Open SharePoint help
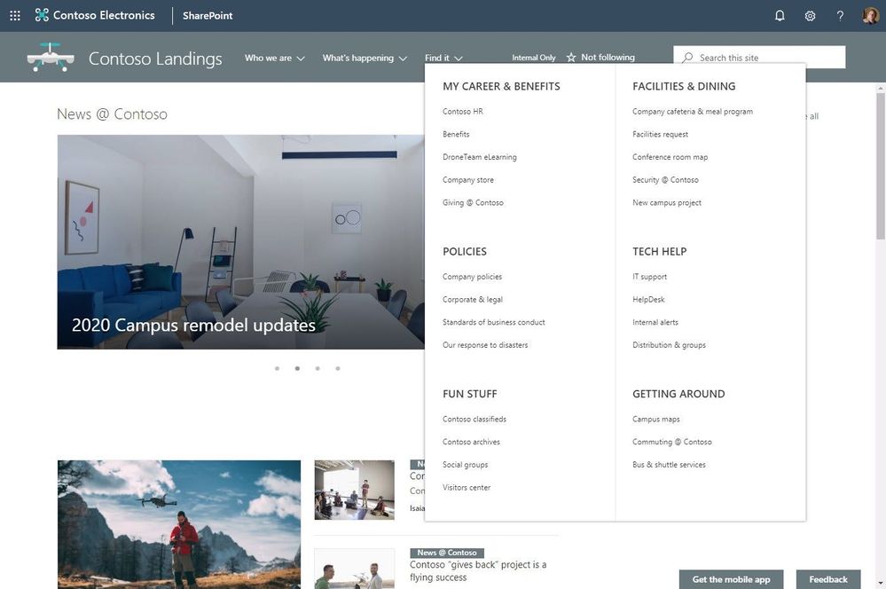The image size is (886, 589). 838,15
